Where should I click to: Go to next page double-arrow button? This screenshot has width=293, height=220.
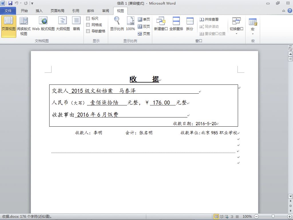[290, 211]
